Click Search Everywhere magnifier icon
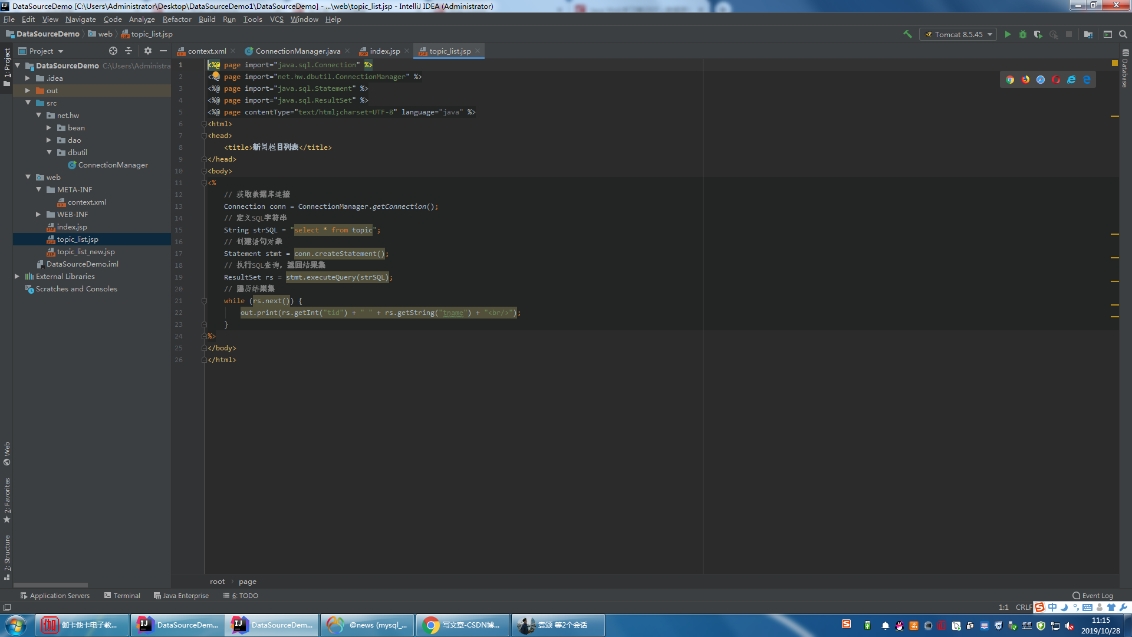The image size is (1132, 637). coord(1123,34)
